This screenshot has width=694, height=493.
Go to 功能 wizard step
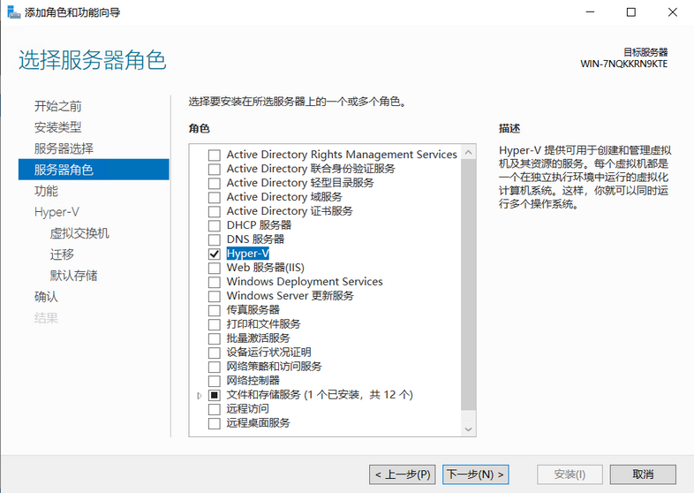coord(46,191)
